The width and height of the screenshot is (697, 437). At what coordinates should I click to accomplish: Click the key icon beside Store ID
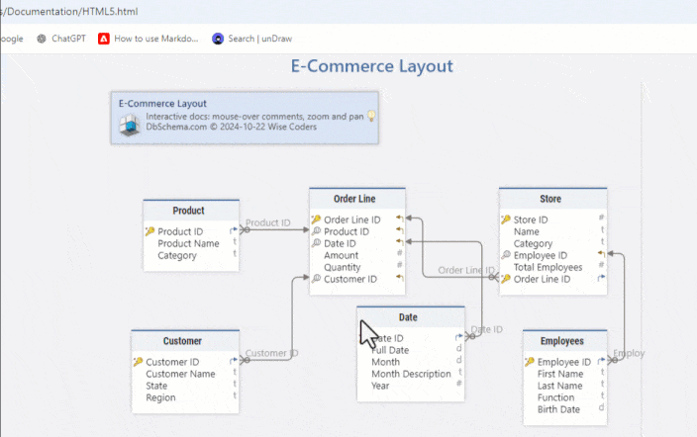coord(506,219)
